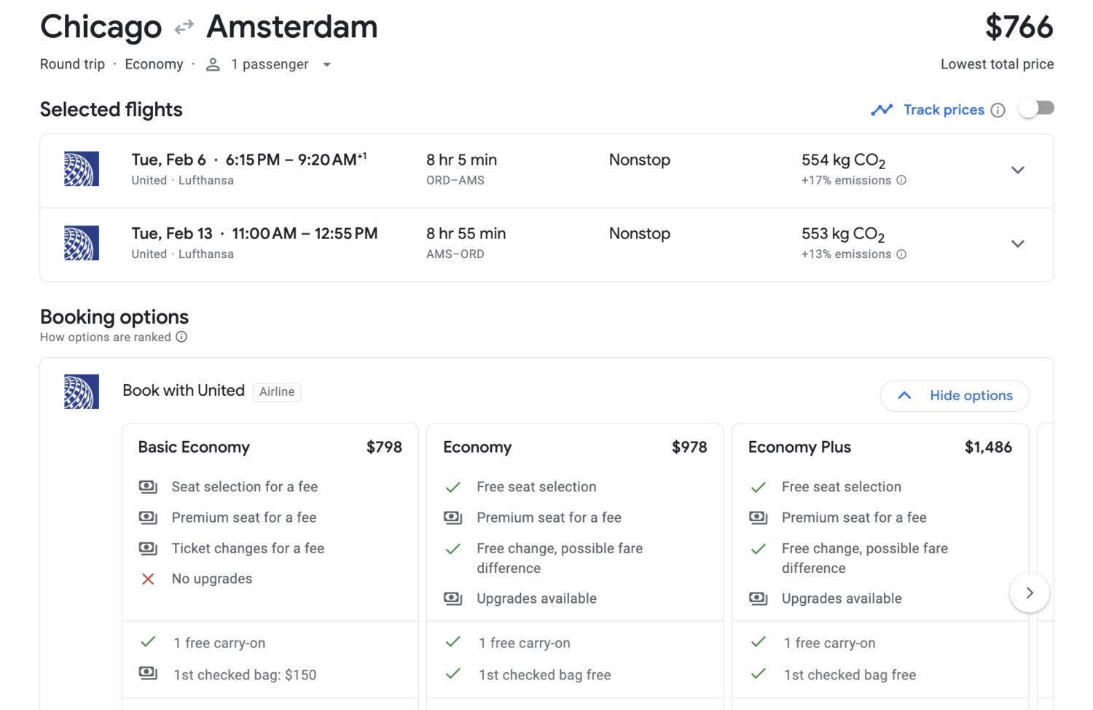1093x710 pixels.
Task: Enable the Track prices toggle
Action: (x=1037, y=108)
